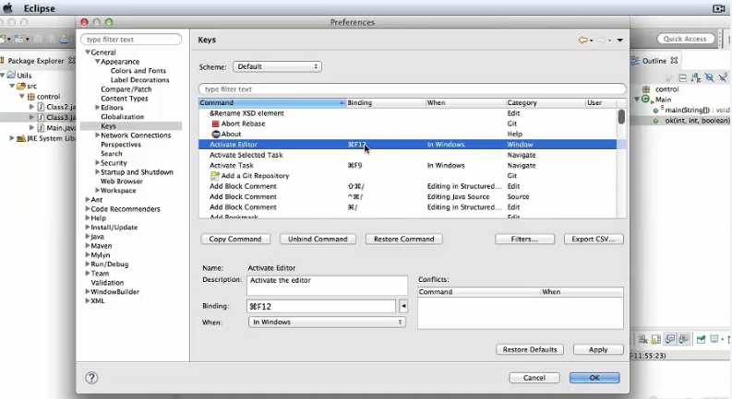Open the Filters... button
732x399 pixels.
click(524, 239)
